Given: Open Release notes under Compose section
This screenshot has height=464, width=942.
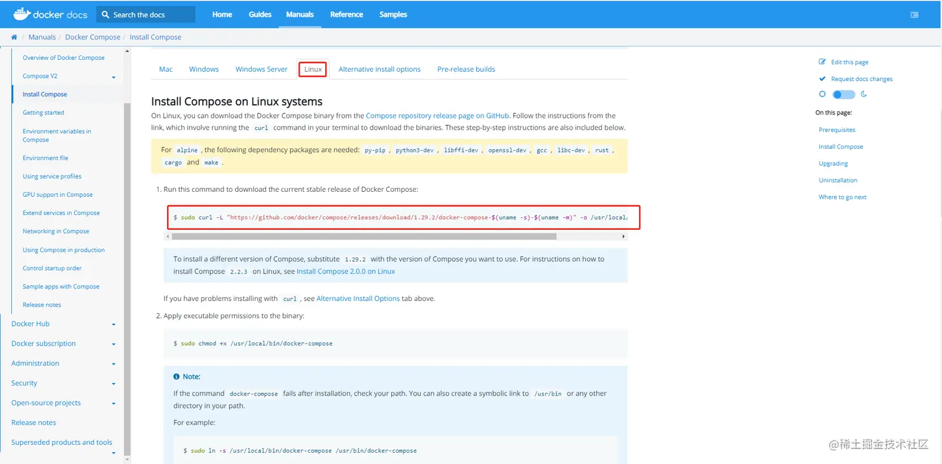Looking at the screenshot, I should click(x=42, y=305).
